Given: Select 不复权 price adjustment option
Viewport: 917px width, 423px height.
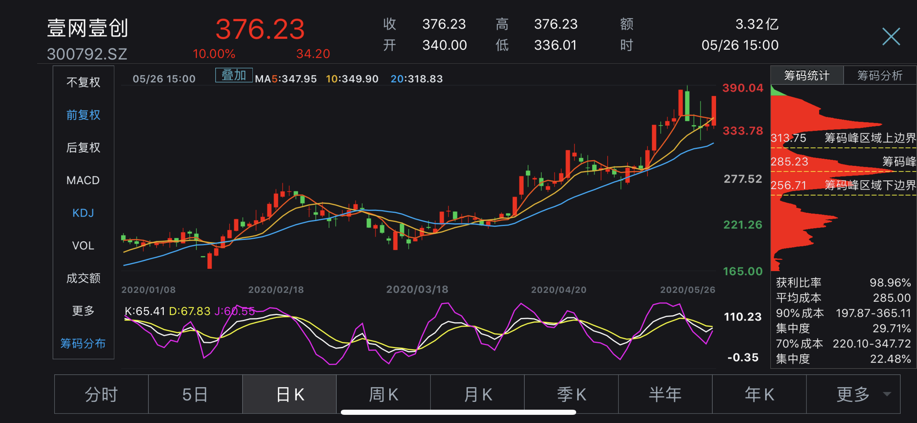Looking at the screenshot, I should [83, 82].
